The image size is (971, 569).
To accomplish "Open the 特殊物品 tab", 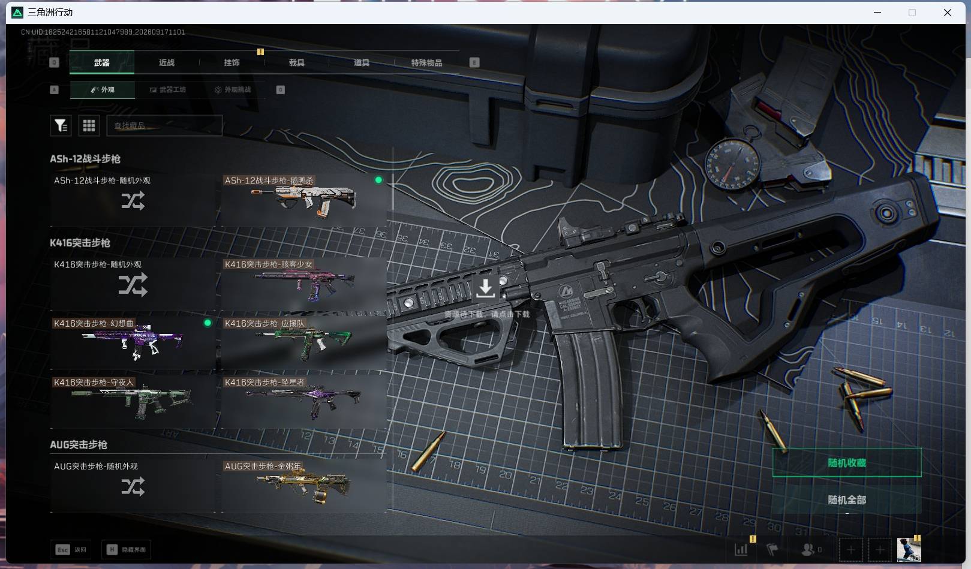I will click(426, 62).
